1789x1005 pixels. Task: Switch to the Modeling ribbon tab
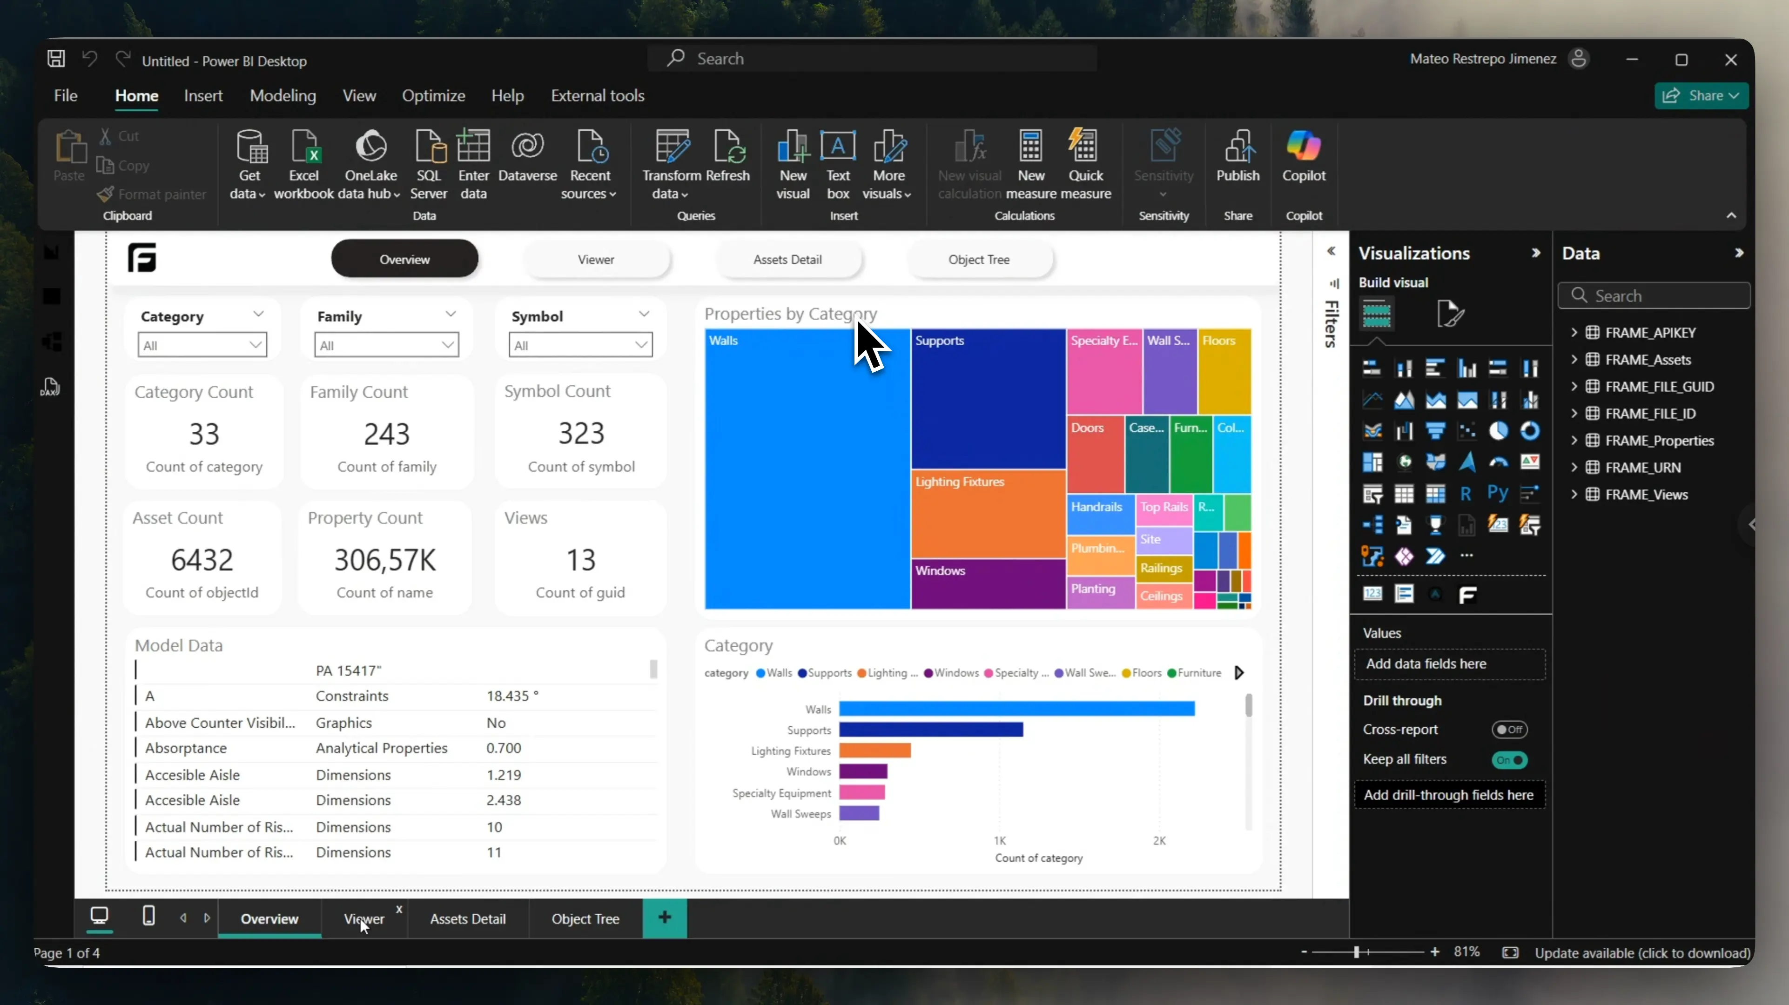click(282, 96)
